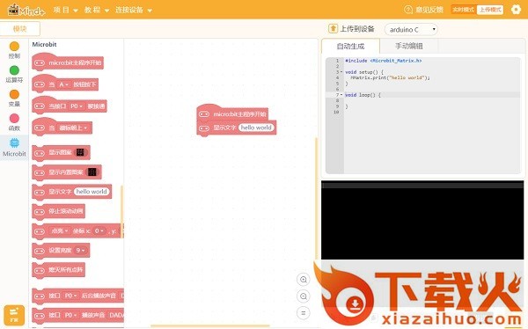
Task: Pick the 当 徽标朝上 block icon
Action: click(x=40, y=128)
